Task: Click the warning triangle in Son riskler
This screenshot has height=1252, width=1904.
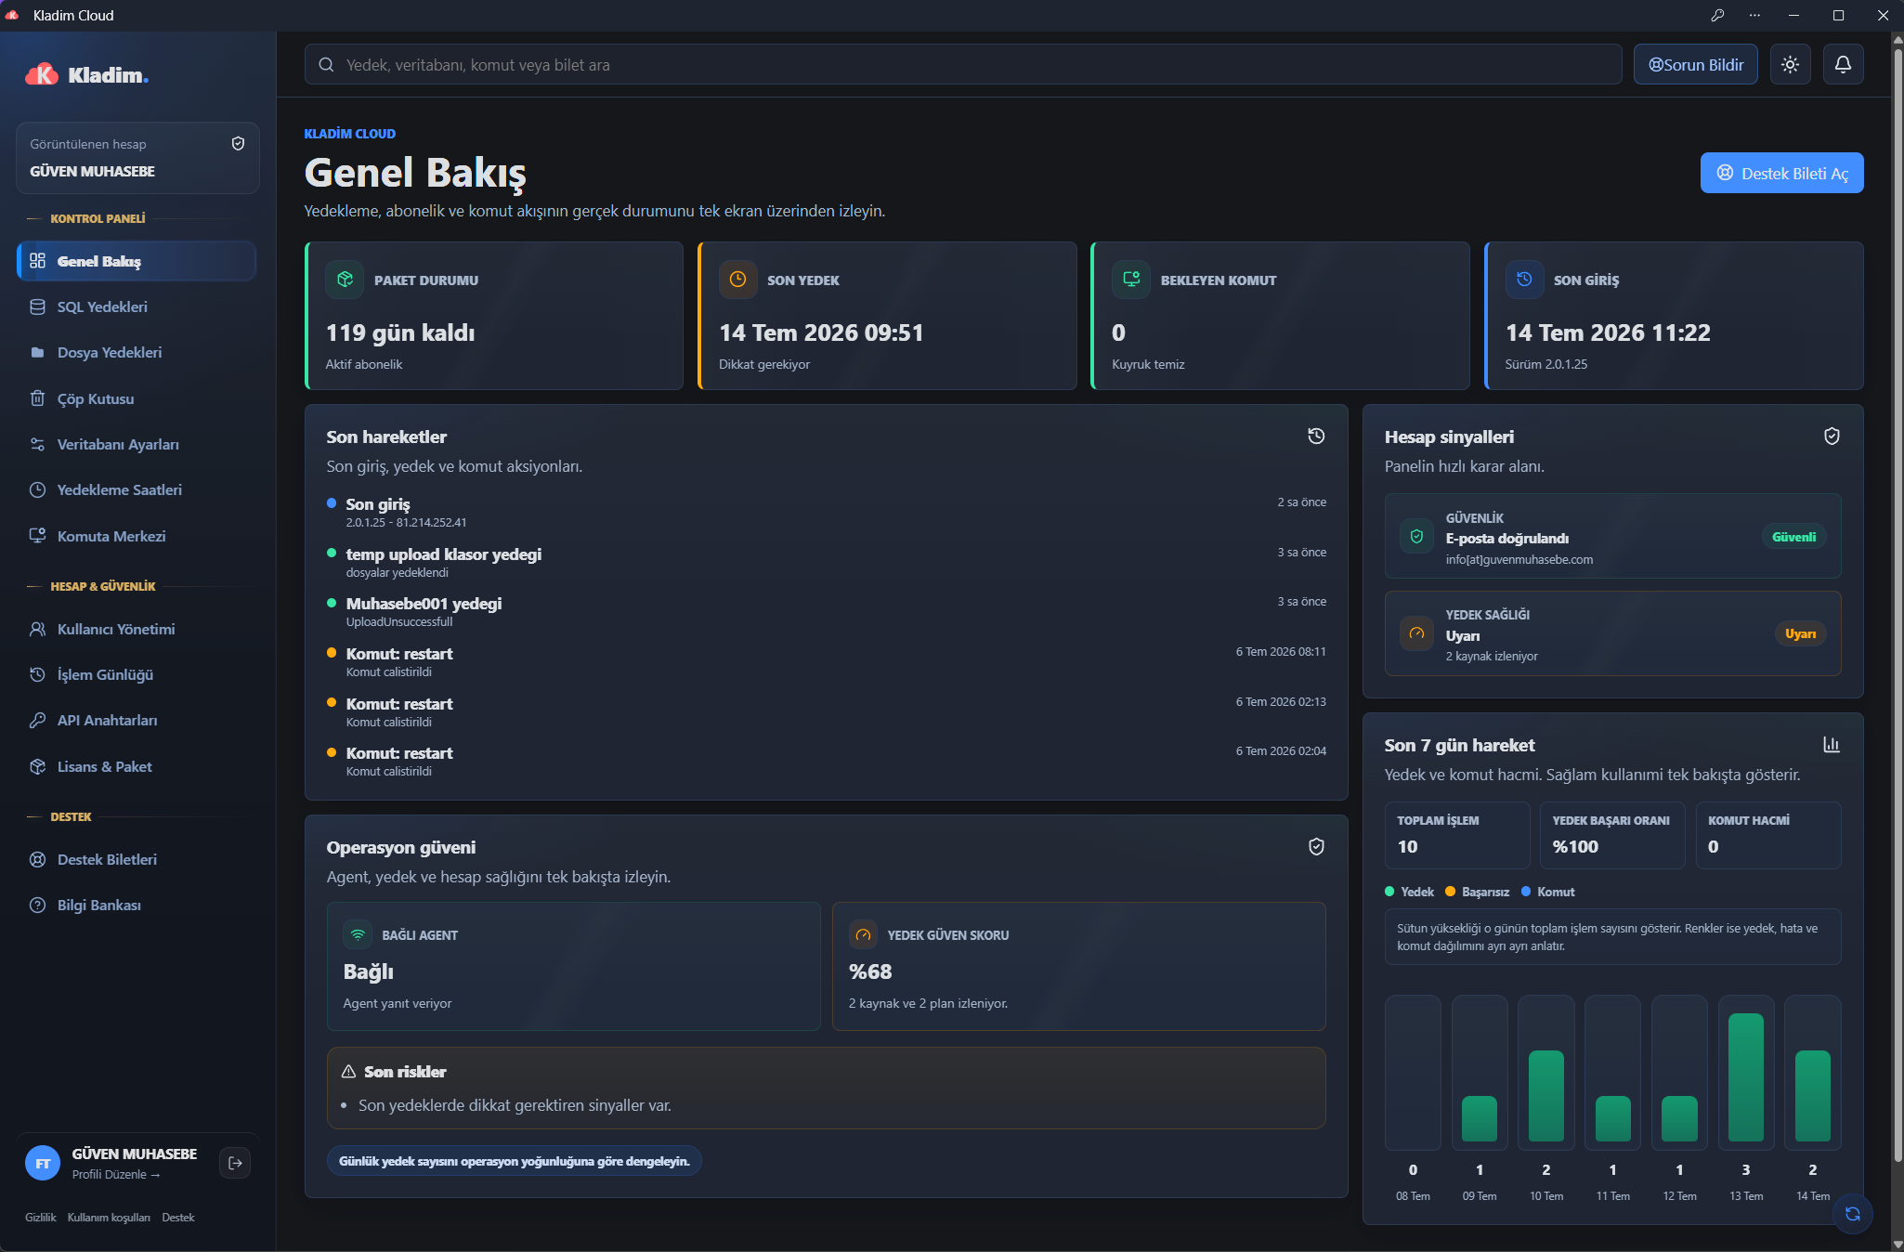Action: point(349,1072)
